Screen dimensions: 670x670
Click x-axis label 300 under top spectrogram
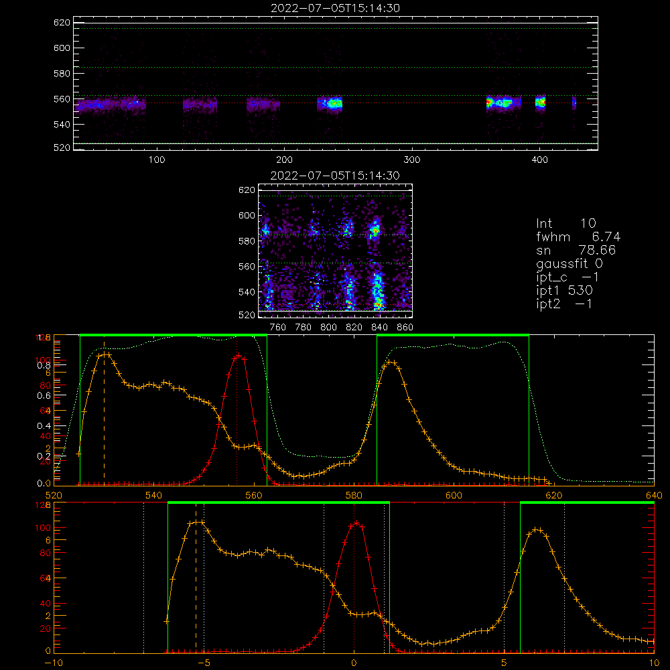pos(412,160)
